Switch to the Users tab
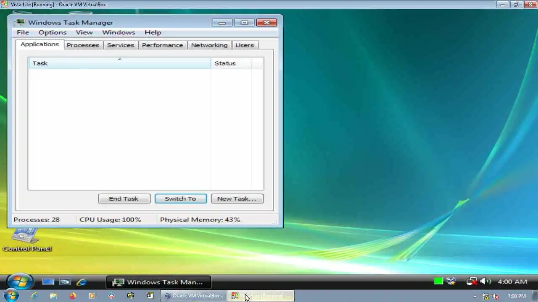Screen dimensions: 538x302 245,45
